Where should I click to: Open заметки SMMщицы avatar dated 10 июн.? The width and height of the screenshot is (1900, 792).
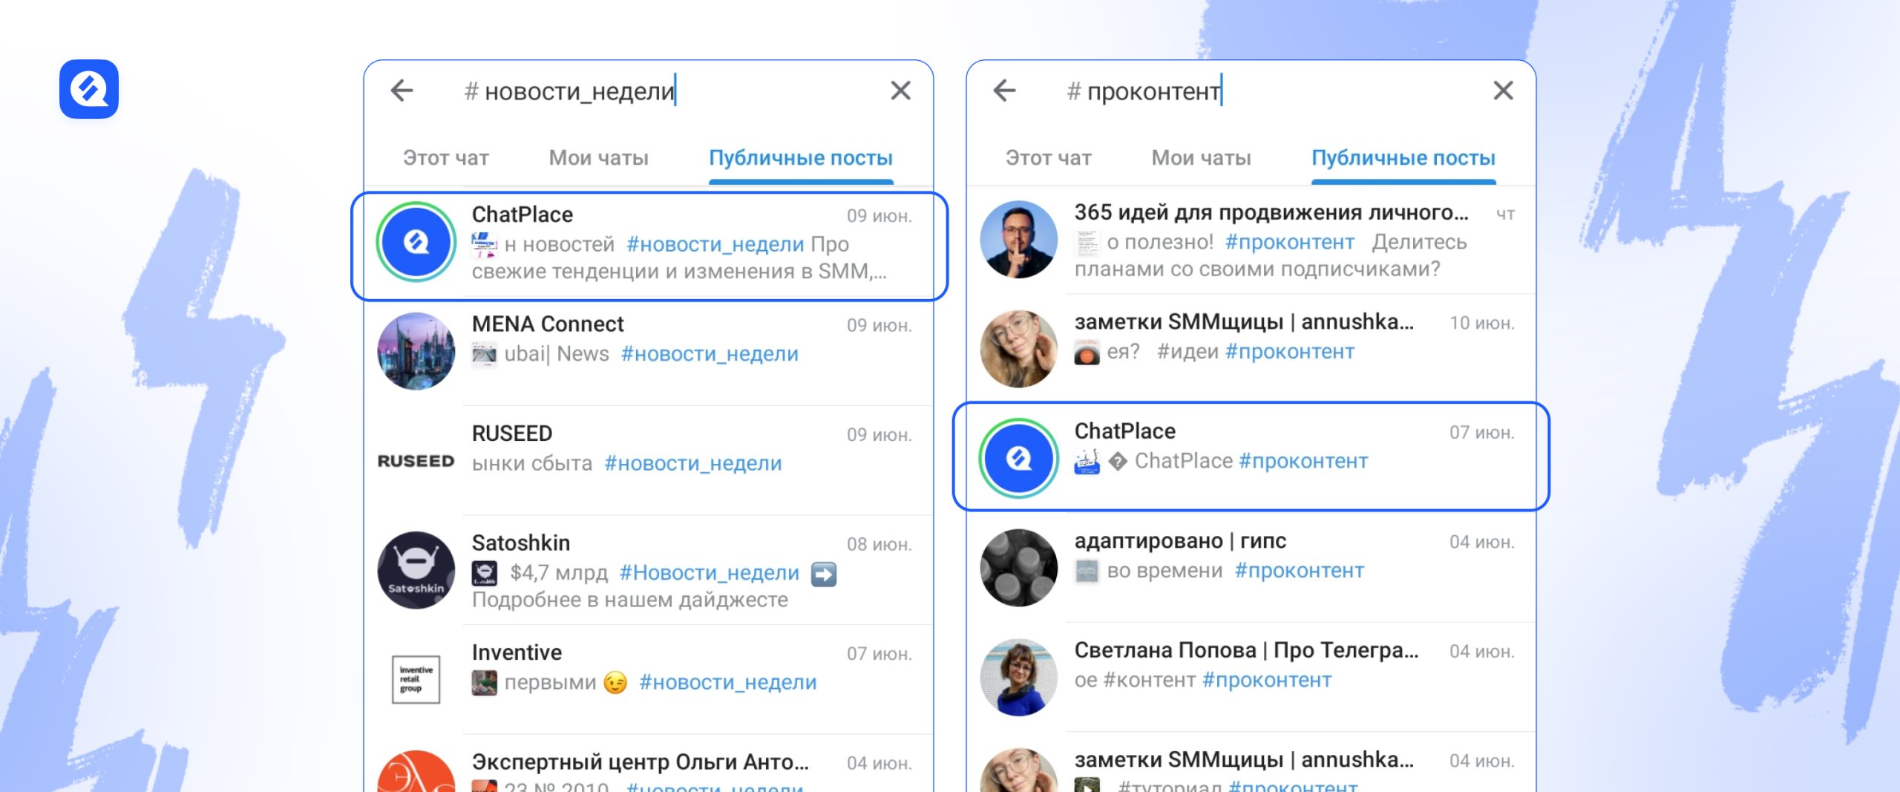tap(1019, 349)
